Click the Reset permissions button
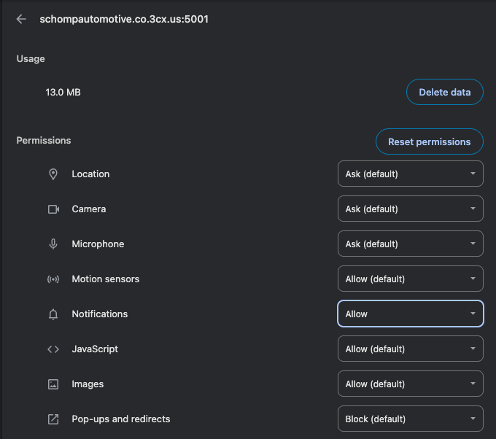The image size is (496, 439). [429, 142]
